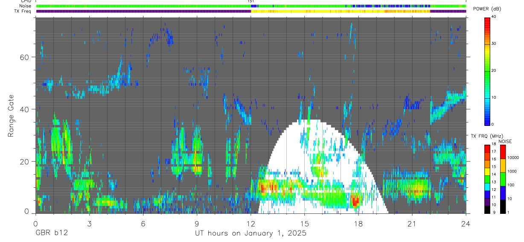The height and width of the screenshot is (242, 524).
Task: Click the TX Freq row label at top-left
Action: [23, 11]
